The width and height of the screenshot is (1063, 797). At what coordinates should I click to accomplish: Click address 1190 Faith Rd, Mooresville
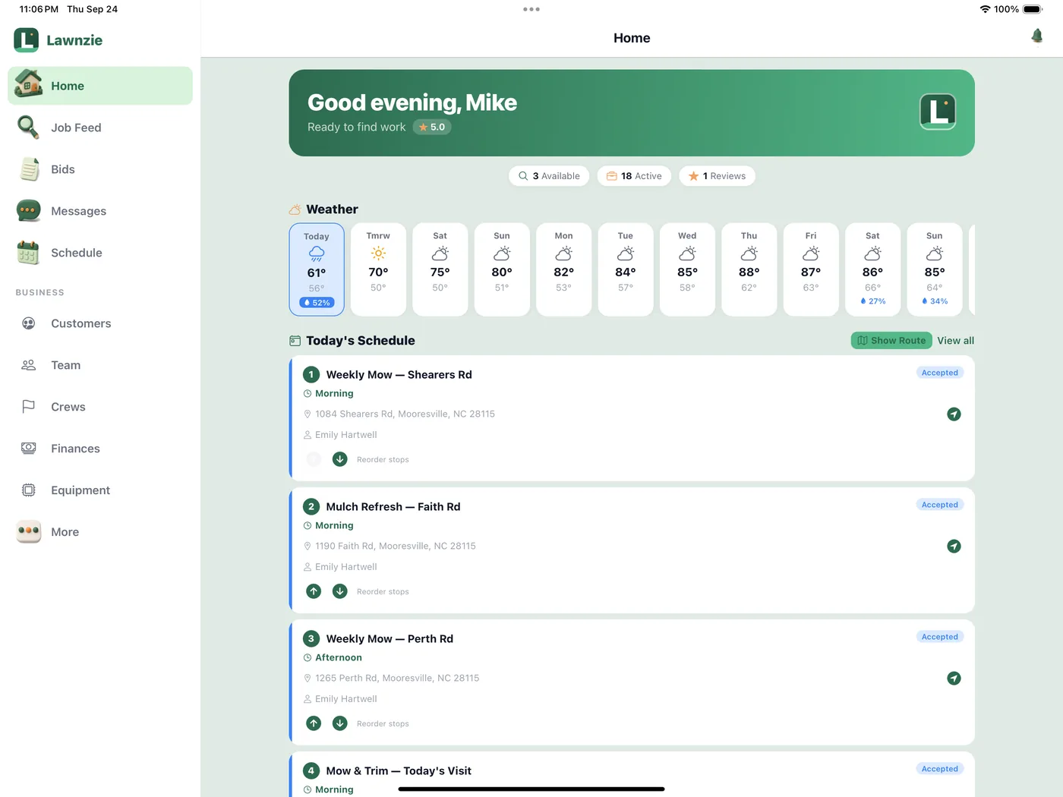[x=396, y=546]
